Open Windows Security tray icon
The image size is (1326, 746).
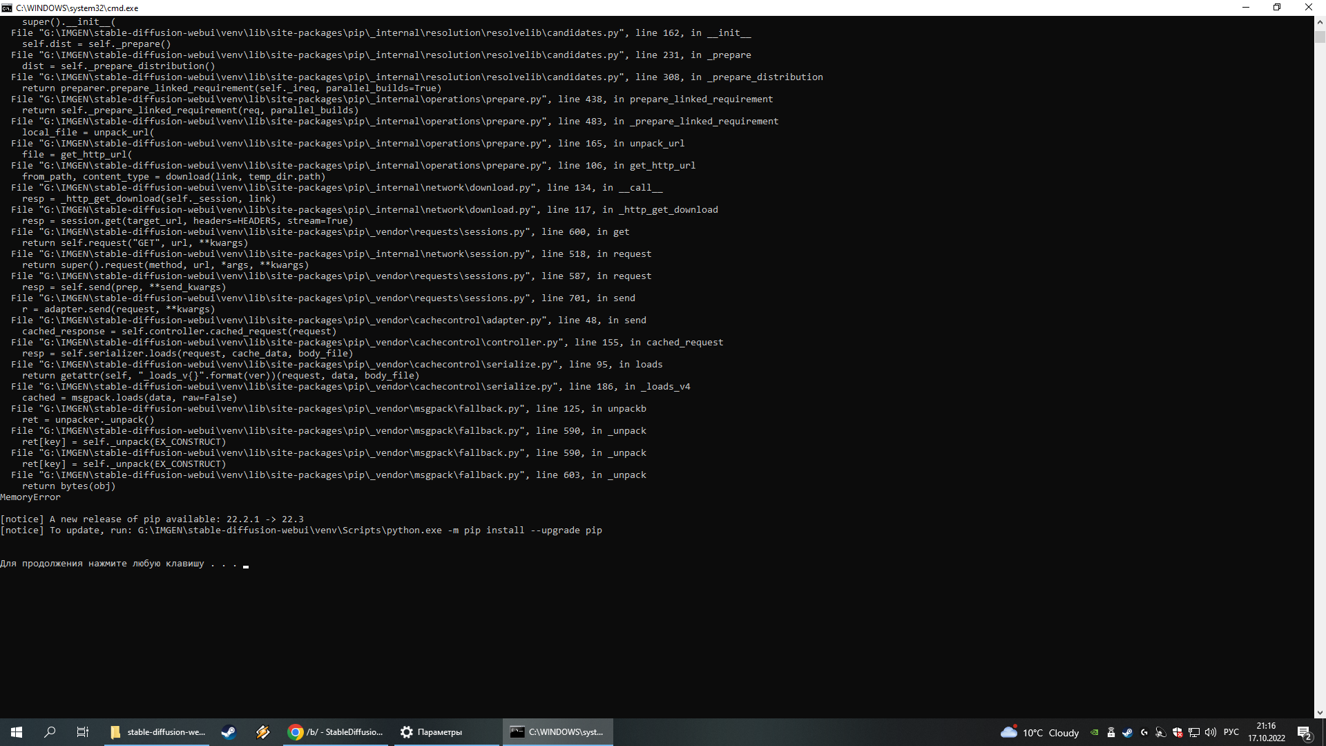point(1178,732)
